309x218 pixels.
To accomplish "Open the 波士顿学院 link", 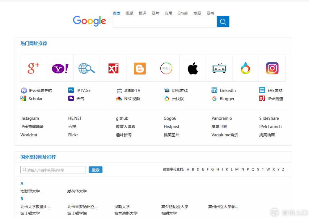I will pyautogui.click(x=77, y=213).
